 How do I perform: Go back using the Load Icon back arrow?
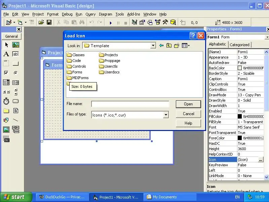click(161, 45)
